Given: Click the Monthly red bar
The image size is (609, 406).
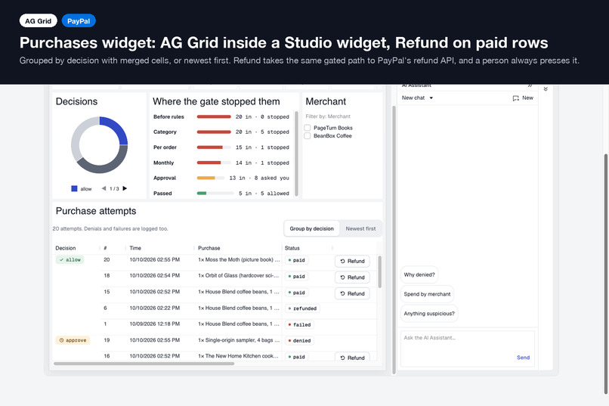Looking at the screenshot, I should coord(209,163).
